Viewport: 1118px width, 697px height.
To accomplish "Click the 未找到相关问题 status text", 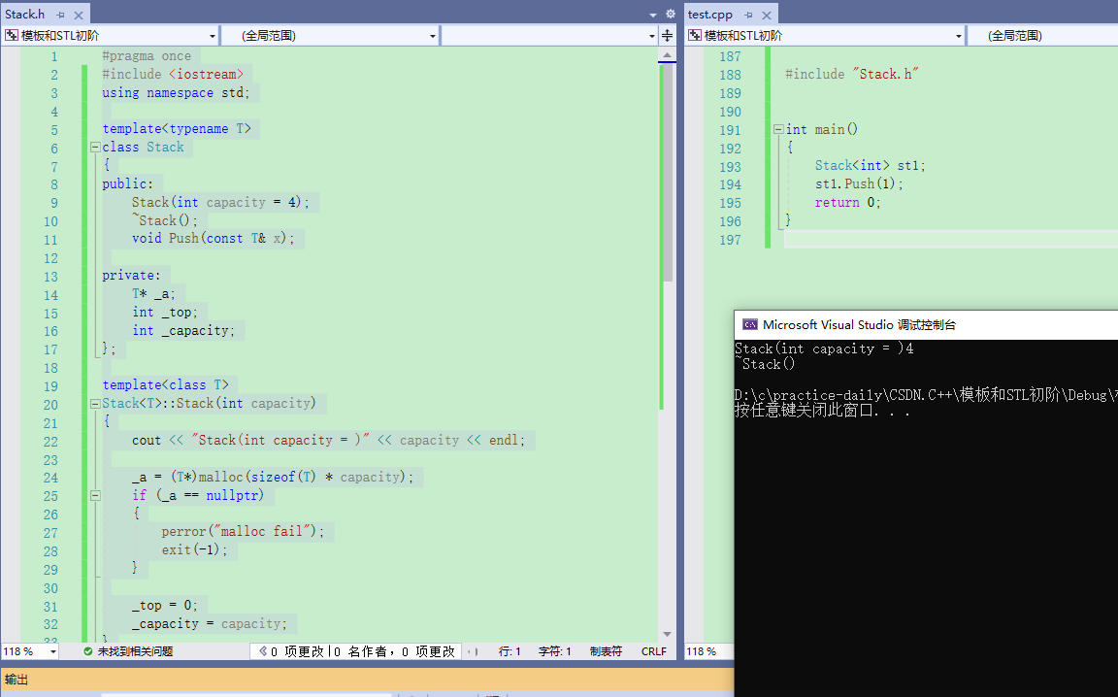I will (136, 651).
